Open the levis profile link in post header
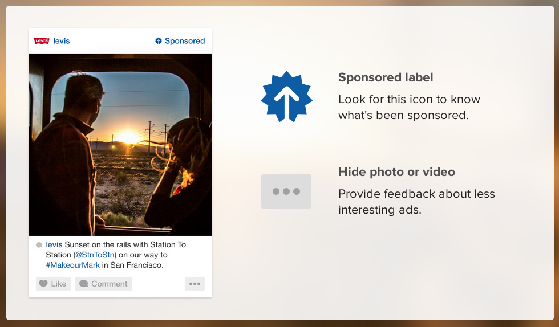The height and width of the screenshot is (327, 559). pos(62,41)
